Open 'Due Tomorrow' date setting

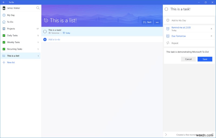pos(178,36)
